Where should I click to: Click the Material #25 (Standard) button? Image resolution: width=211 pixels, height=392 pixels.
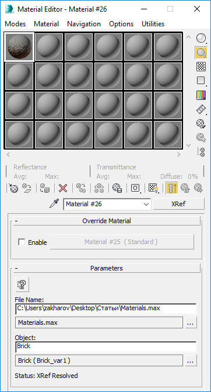pyautogui.click(x=122, y=242)
